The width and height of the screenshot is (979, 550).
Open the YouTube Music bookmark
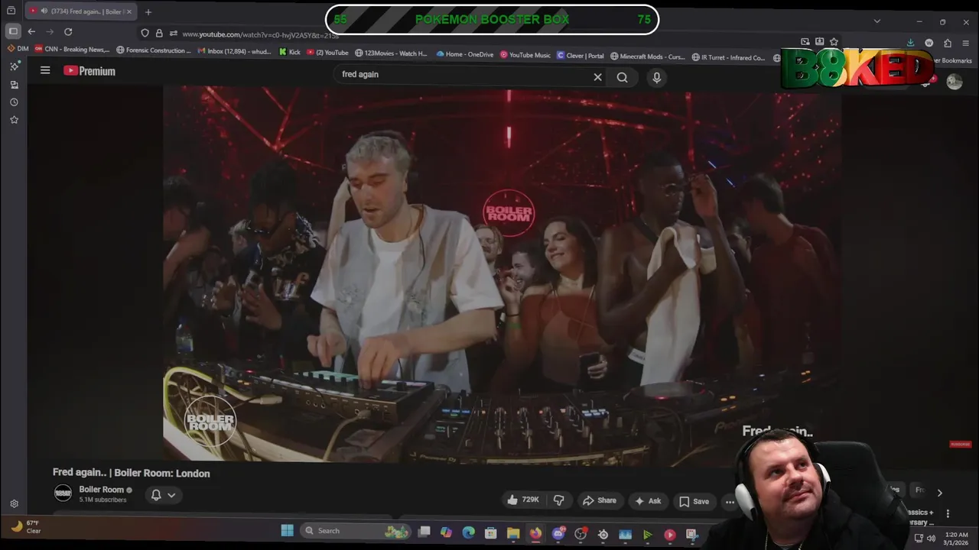525,55
